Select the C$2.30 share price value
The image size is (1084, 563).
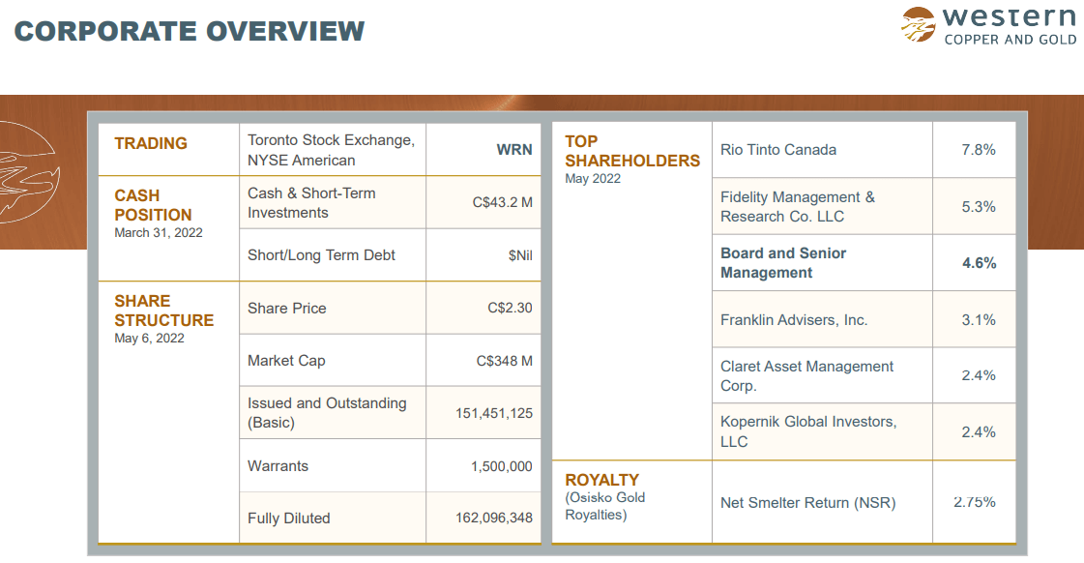[511, 308]
